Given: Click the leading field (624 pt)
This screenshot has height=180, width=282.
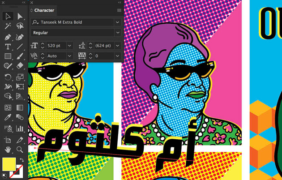Looking at the screenshot, I should click(104, 46).
